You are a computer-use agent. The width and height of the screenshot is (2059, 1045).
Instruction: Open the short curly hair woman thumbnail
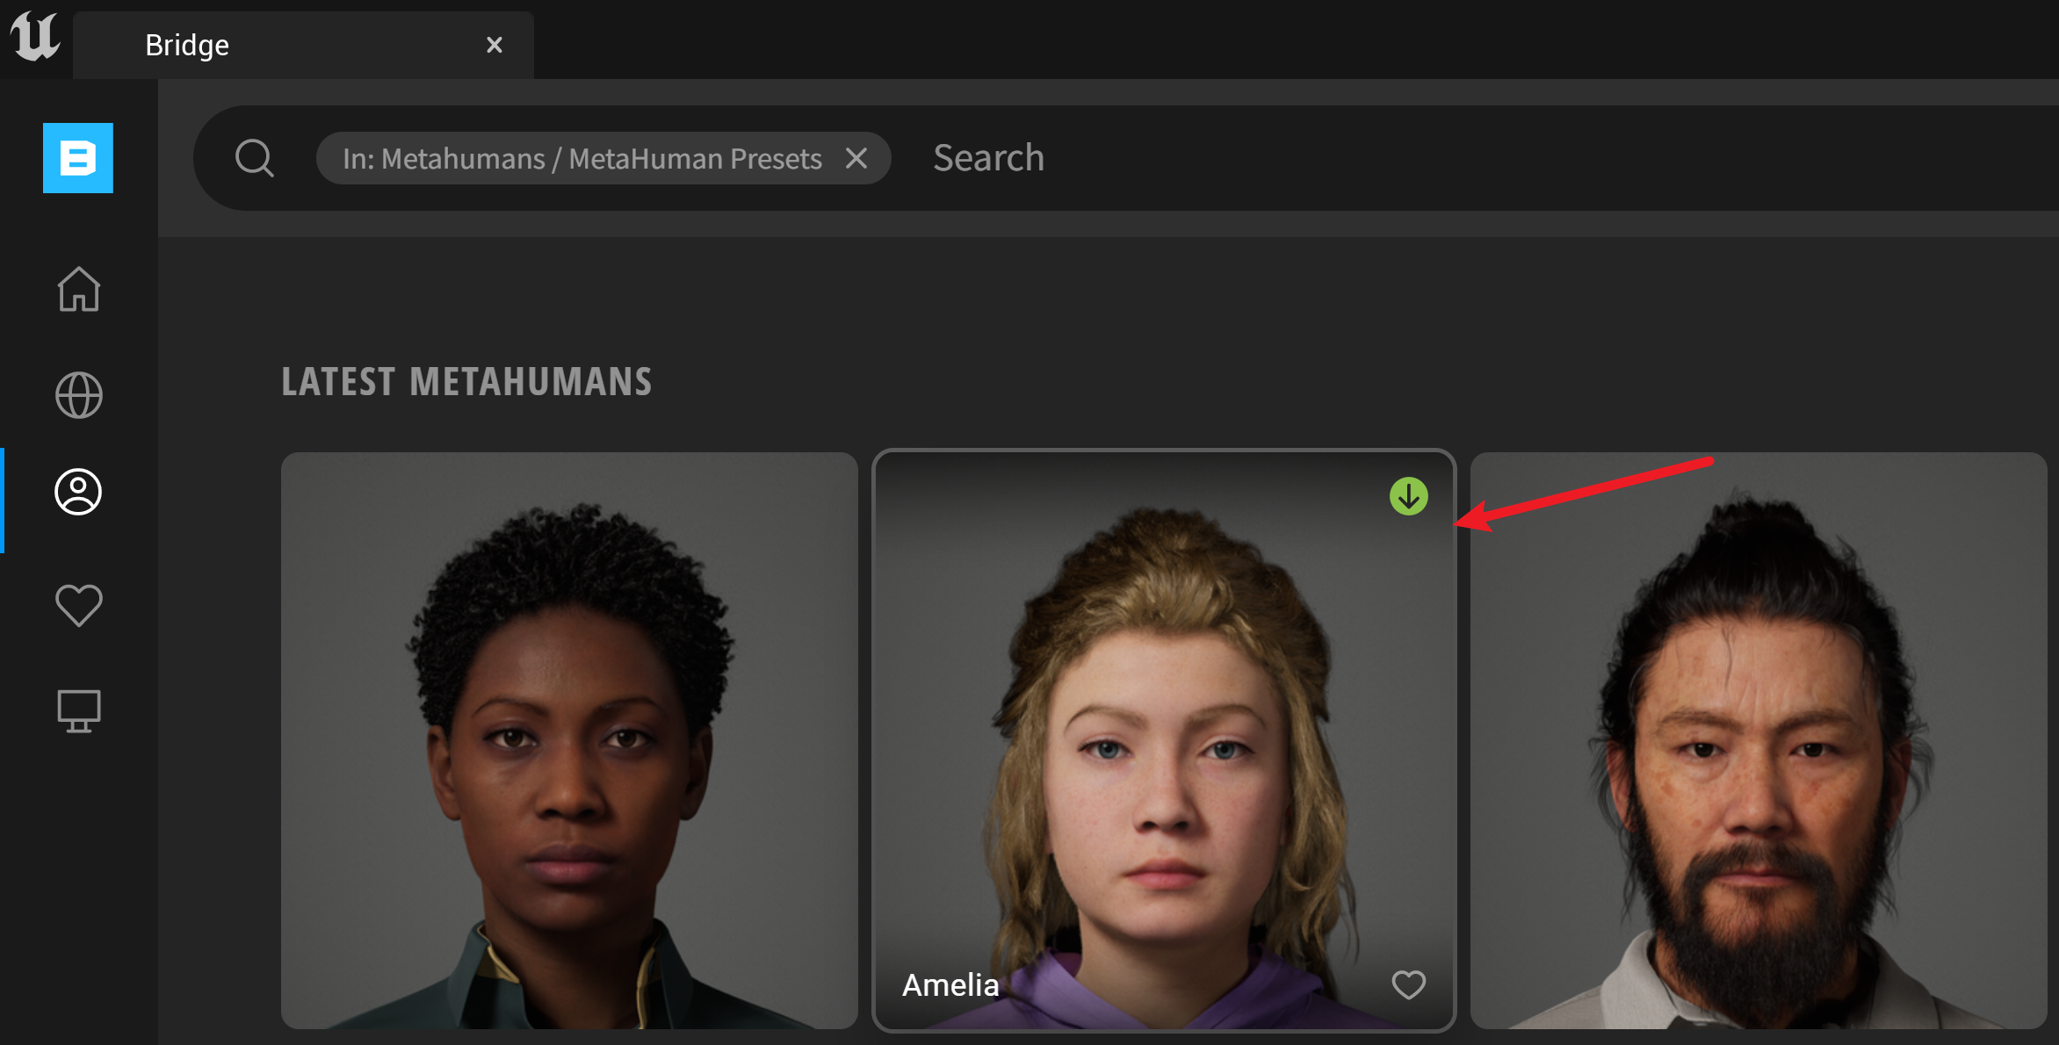coord(569,740)
